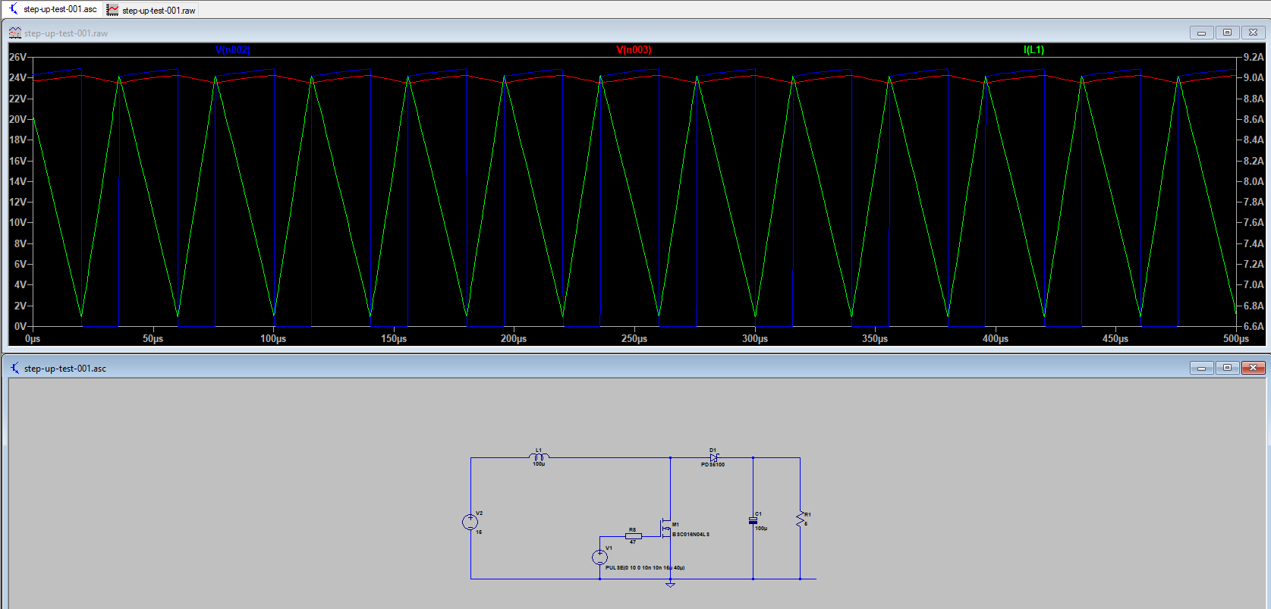Click the 47 value under resistor R8
This screenshot has height=609, width=1271.
[x=633, y=542]
